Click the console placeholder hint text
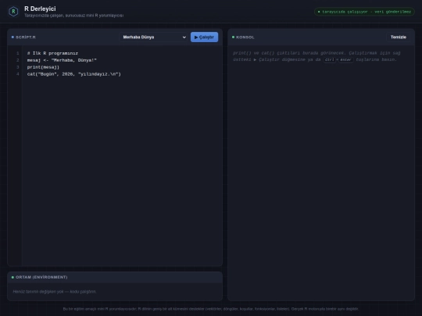422x316 pixels. 316,56
